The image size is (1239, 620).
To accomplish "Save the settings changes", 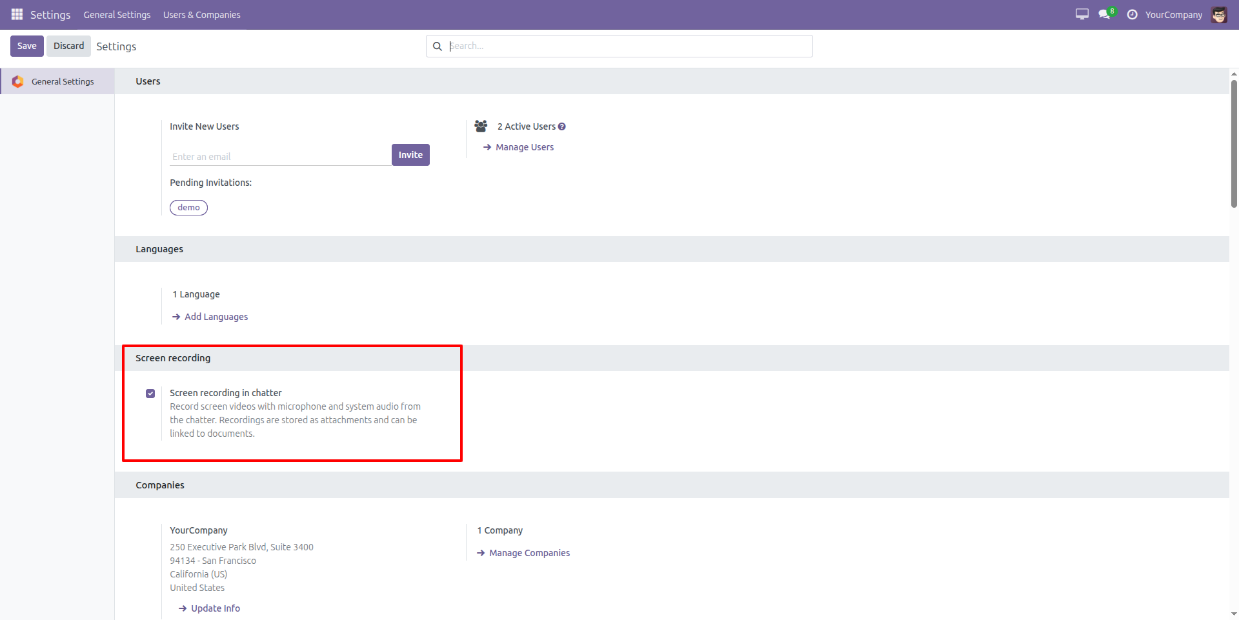I will pos(27,46).
